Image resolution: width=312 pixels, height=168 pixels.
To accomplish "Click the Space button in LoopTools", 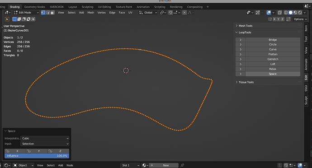I will [273, 74].
